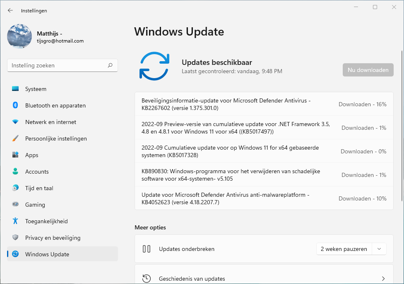The width and height of the screenshot is (404, 284).
Task: Select Windows Update in sidebar
Action: (47, 254)
